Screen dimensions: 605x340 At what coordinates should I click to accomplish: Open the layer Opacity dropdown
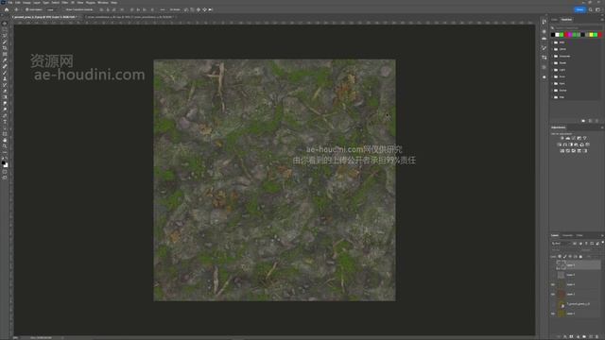click(x=590, y=249)
